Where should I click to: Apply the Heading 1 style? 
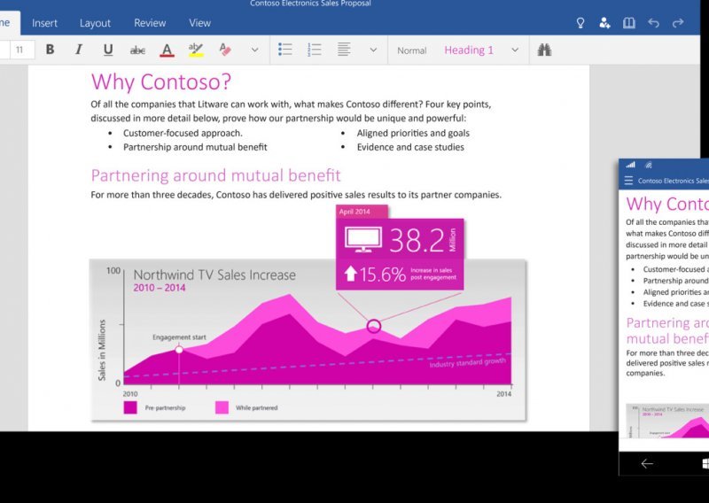[469, 50]
